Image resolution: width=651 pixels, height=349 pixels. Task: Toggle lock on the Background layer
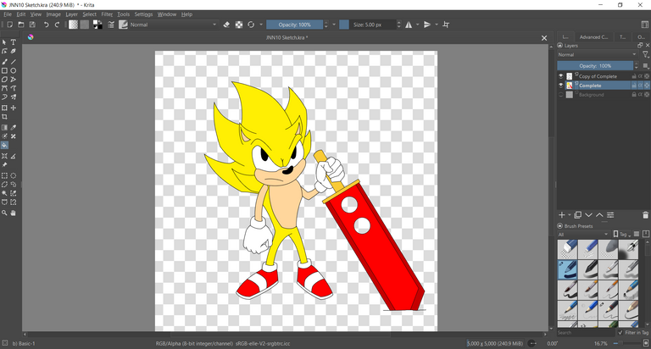pos(634,95)
